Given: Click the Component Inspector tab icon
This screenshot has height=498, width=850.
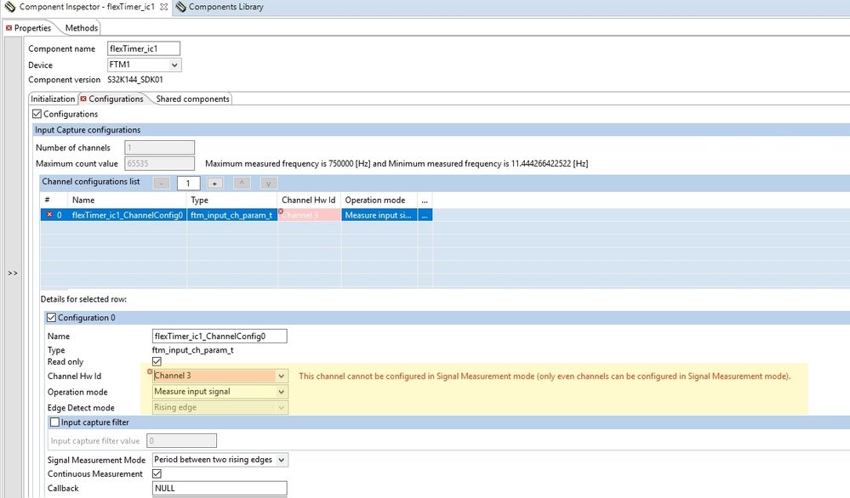Looking at the screenshot, I should tap(9, 7).
